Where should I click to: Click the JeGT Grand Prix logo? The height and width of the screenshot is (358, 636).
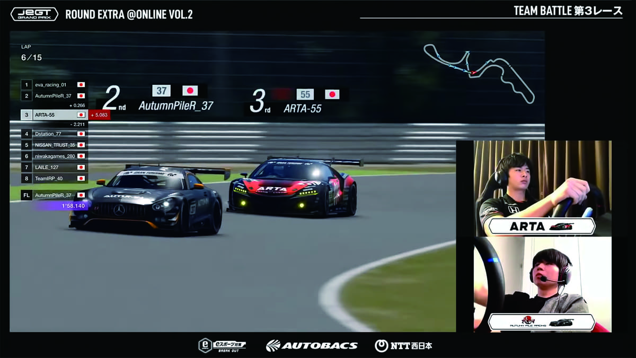coord(33,14)
